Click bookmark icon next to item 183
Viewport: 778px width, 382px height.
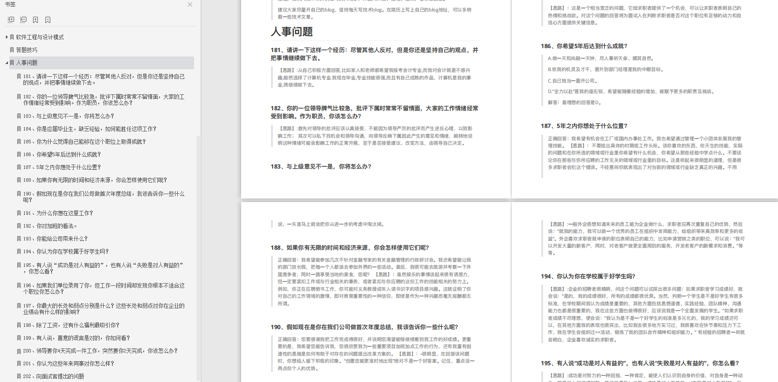click(19, 116)
